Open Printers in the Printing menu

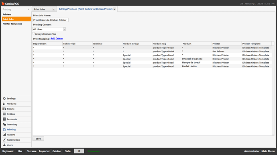tap(16, 14)
